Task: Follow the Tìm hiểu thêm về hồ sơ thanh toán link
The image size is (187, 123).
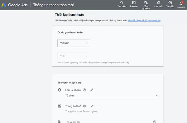Action: pyautogui.click(x=144, y=20)
